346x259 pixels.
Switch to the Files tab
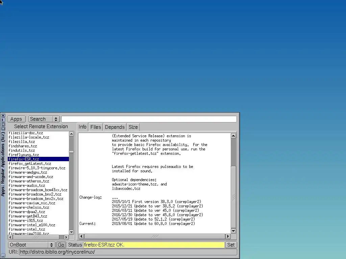96,127
